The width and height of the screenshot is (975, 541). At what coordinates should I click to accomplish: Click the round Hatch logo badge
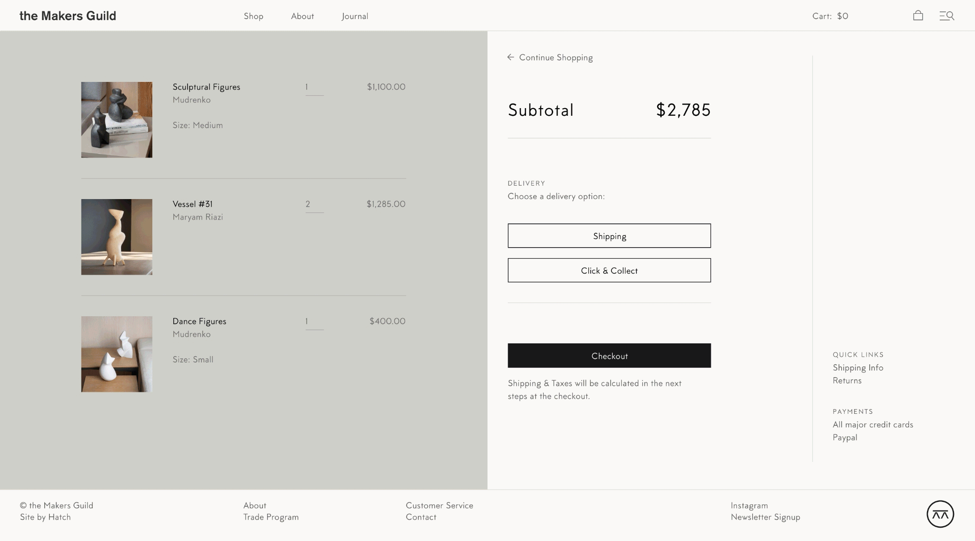(940, 514)
